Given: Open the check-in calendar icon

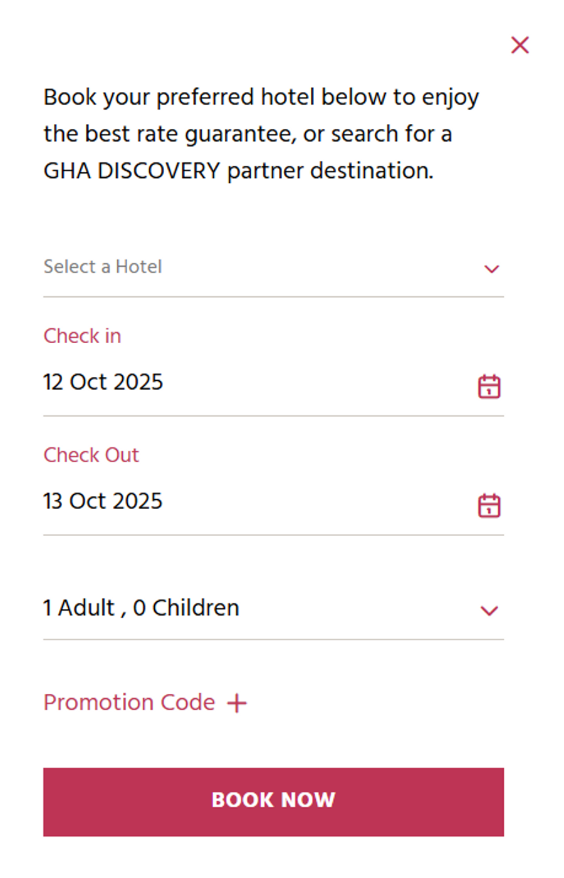Looking at the screenshot, I should coord(489,386).
